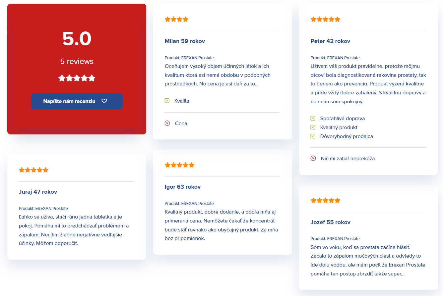Click Milan's four-star rating
Screen dimensions: 443x296
pos(176,20)
